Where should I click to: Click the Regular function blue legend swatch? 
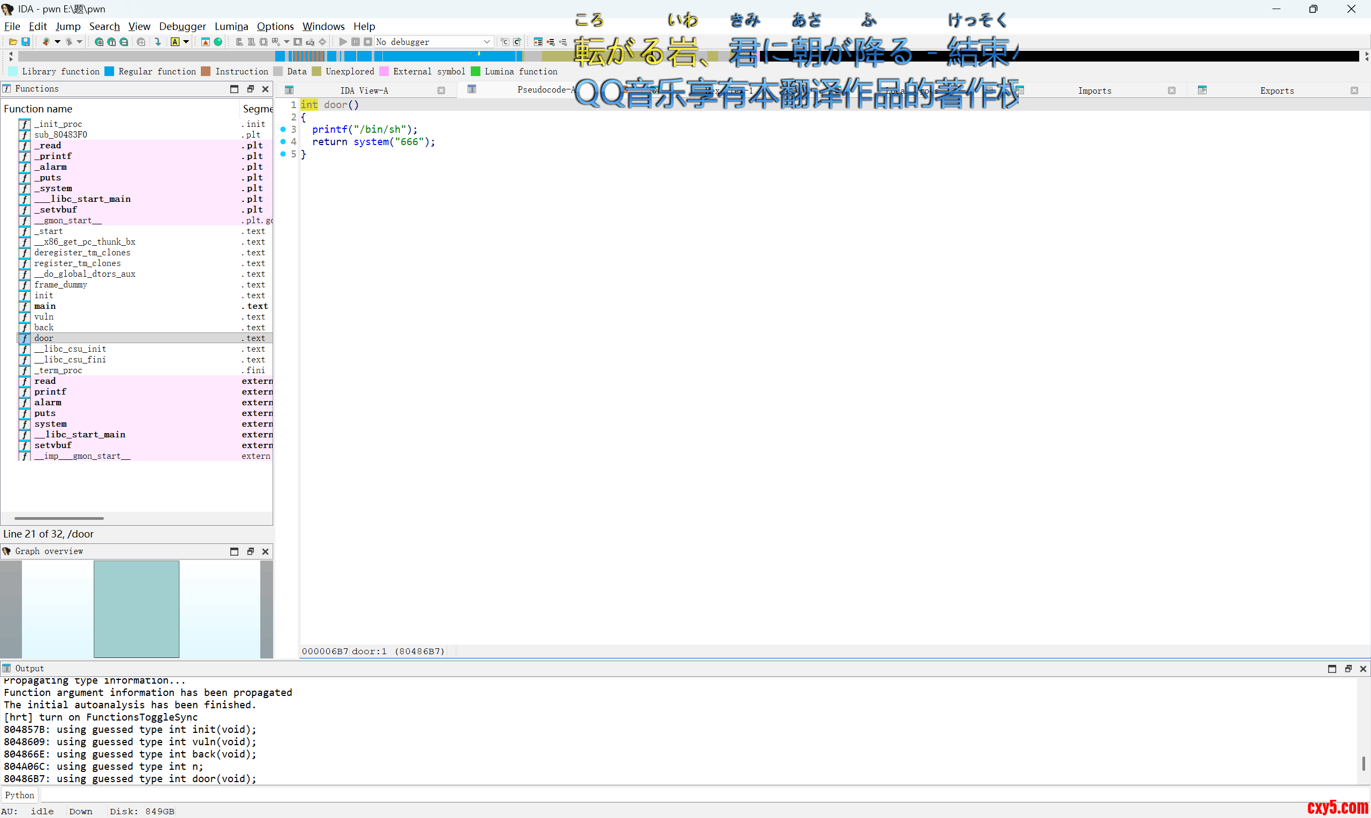click(x=109, y=71)
